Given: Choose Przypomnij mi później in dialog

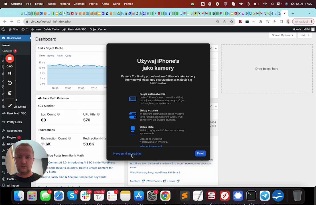Looking at the screenshot, I should (127, 153).
